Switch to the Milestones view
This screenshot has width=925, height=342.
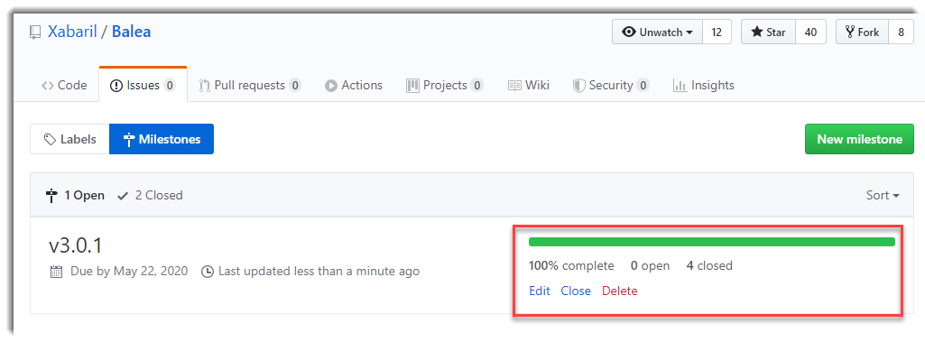click(x=162, y=139)
